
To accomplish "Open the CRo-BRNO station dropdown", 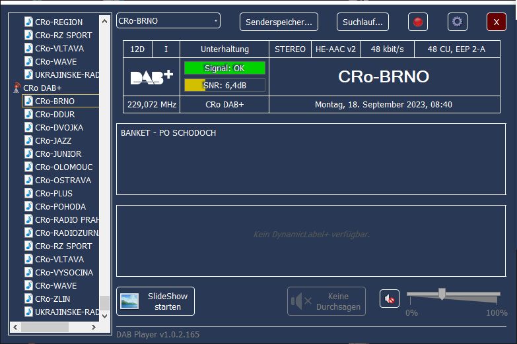I will [x=168, y=20].
